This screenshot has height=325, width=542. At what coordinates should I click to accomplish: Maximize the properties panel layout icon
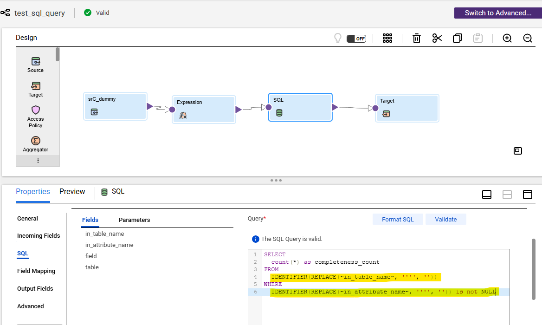pos(528,195)
